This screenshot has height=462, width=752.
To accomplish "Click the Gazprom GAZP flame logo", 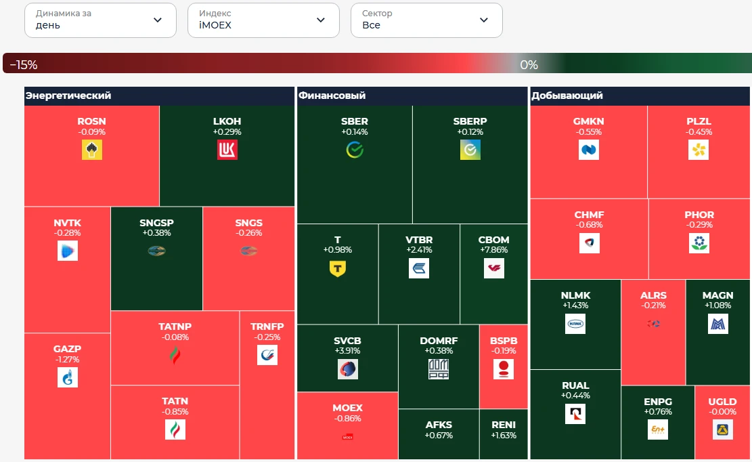I will coord(68,377).
